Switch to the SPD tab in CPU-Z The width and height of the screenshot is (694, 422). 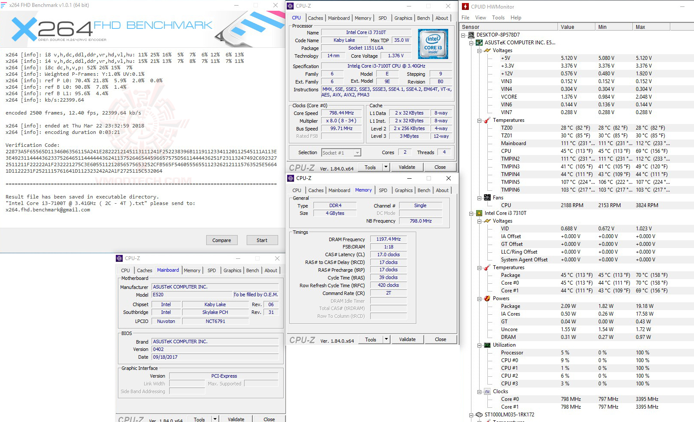(x=382, y=18)
